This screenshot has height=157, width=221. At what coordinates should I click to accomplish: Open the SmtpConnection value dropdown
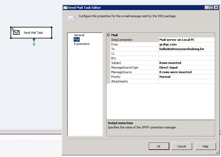[186, 40]
